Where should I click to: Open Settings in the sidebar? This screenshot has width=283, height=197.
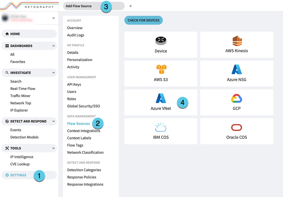(x=18, y=175)
